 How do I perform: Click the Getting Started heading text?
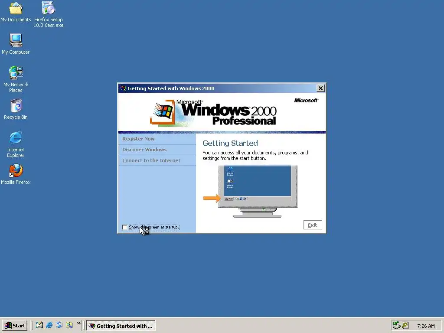click(230, 143)
